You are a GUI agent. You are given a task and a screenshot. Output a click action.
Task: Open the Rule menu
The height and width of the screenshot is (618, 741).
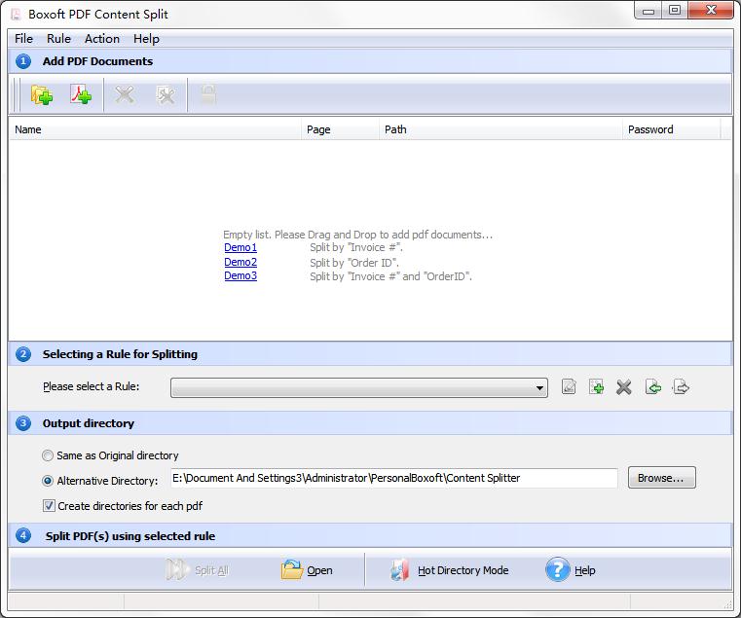click(58, 39)
